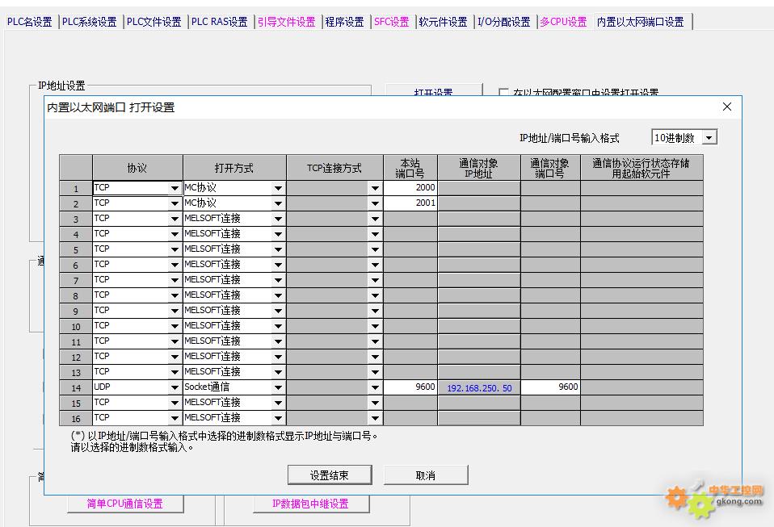The width and height of the screenshot is (774, 527).
Task: Click the TCP连接方式 column header
Action: tap(334, 168)
